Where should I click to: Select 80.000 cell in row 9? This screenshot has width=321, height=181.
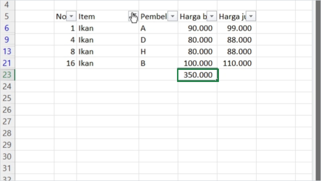[198, 40]
